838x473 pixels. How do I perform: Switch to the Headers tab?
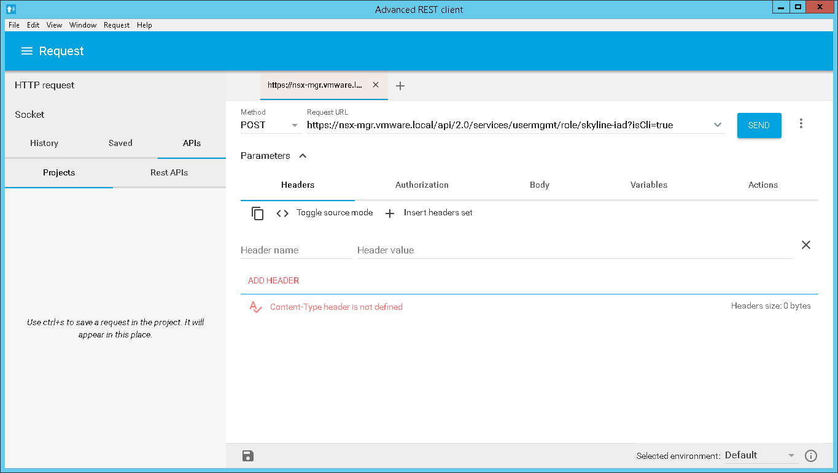tap(298, 185)
